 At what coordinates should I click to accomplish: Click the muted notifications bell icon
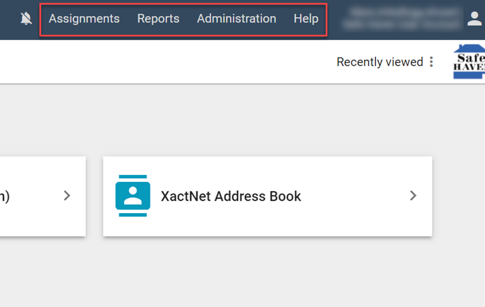click(26, 19)
